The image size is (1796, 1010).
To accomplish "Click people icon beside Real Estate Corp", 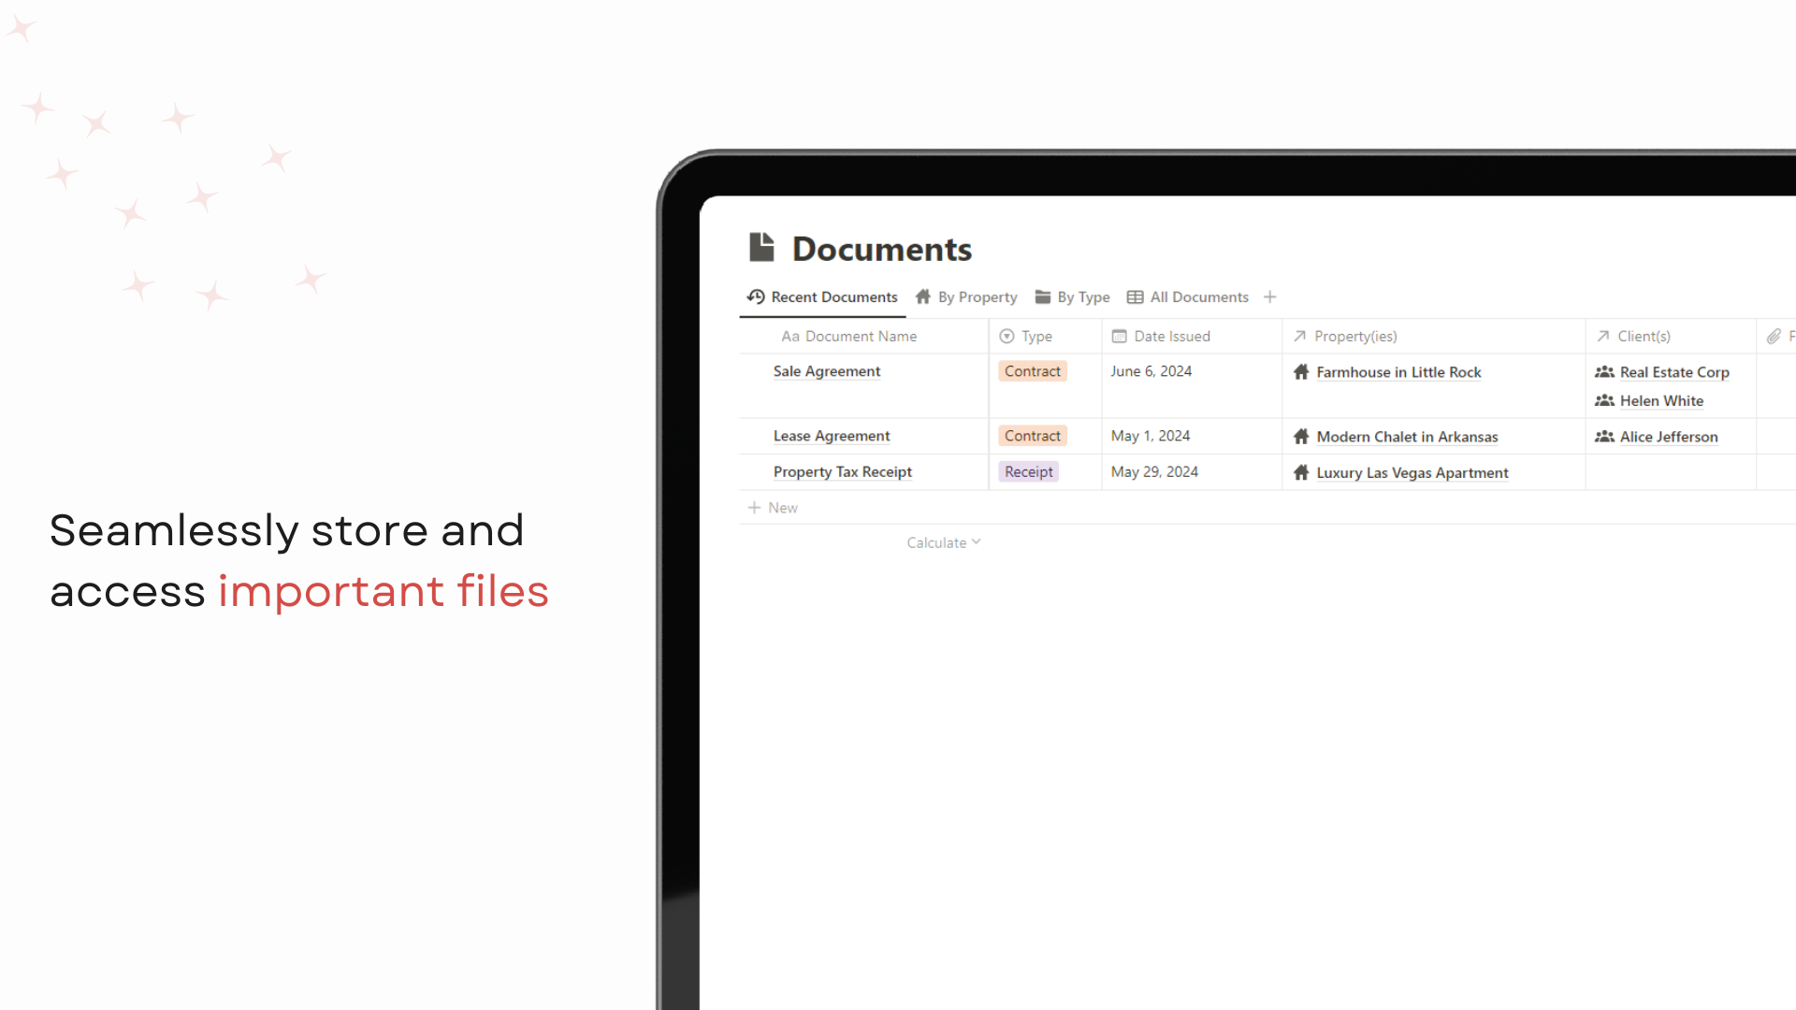I will (x=1604, y=372).
